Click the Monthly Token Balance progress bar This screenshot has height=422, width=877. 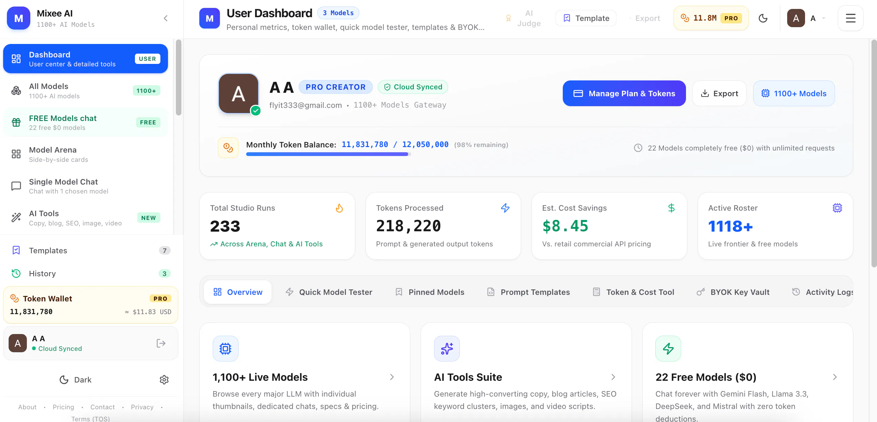pos(329,154)
